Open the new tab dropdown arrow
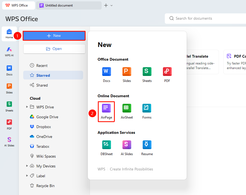 pos(112,5)
